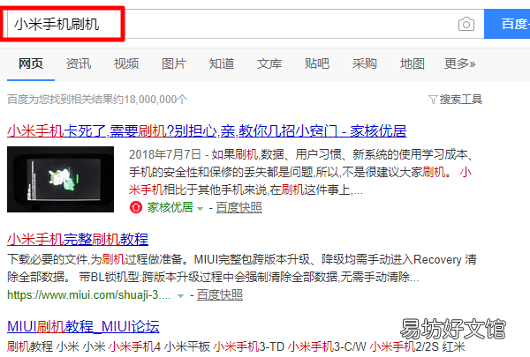
Task: Show more categories via 更多»
Action: coord(459,63)
